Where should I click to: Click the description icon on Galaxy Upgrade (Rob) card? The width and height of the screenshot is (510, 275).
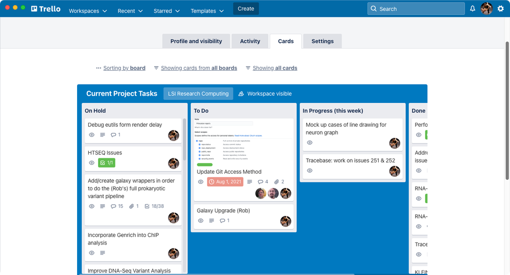(x=211, y=221)
